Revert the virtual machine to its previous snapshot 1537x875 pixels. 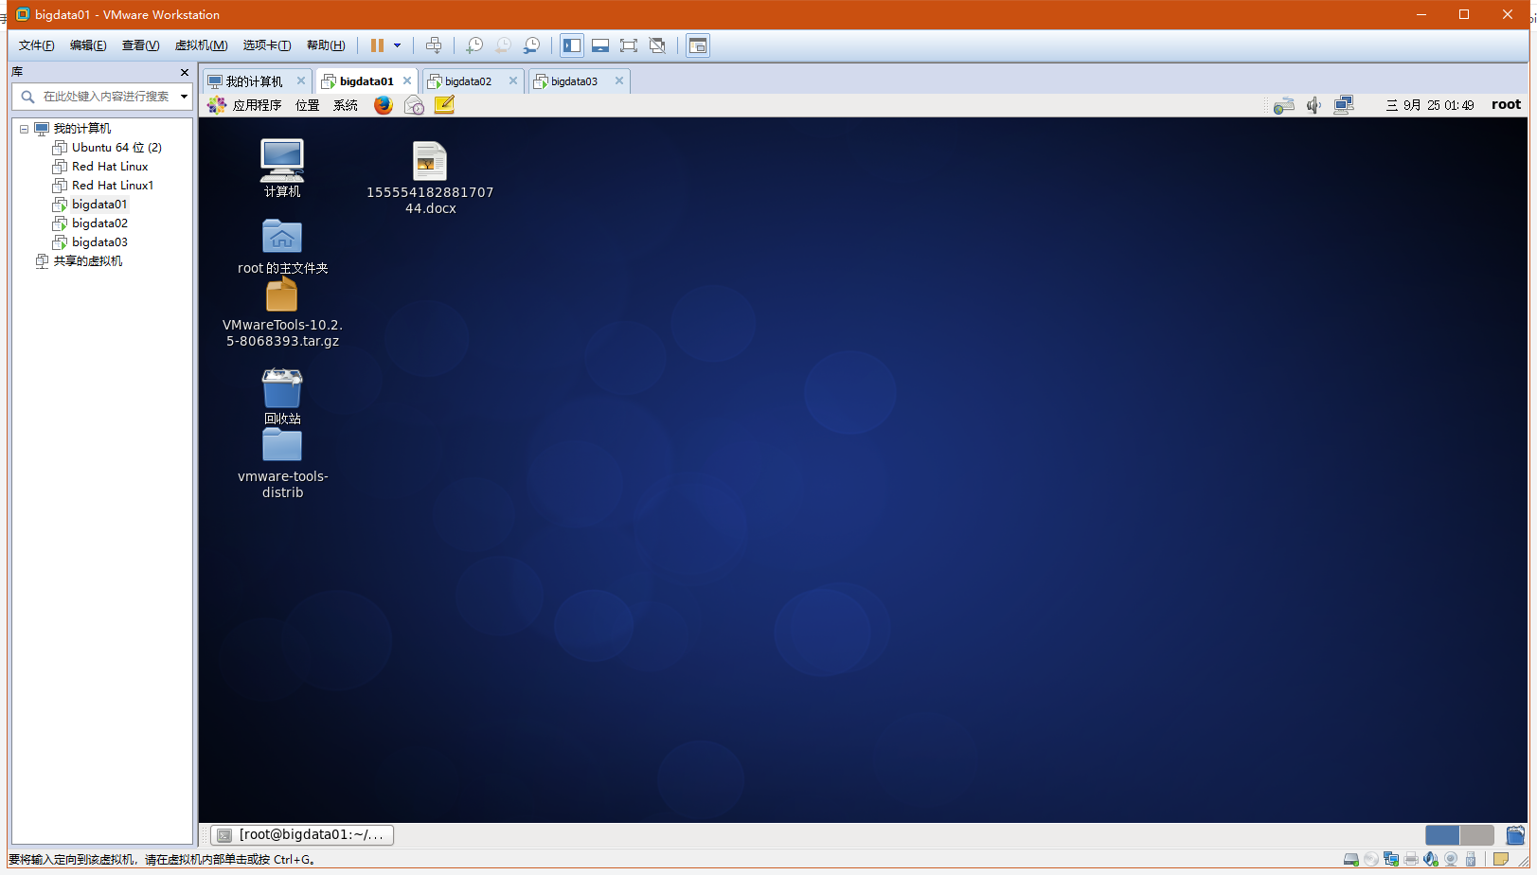click(x=503, y=45)
